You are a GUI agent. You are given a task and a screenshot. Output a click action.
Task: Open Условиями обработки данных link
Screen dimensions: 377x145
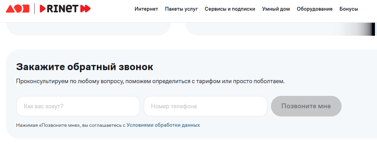pos(163,125)
